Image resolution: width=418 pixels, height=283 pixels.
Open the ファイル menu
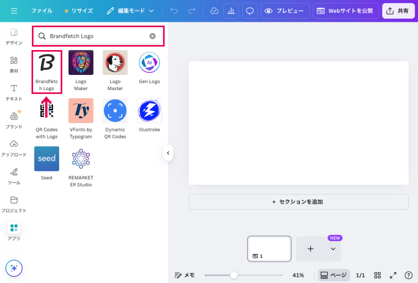pyautogui.click(x=42, y=11)
